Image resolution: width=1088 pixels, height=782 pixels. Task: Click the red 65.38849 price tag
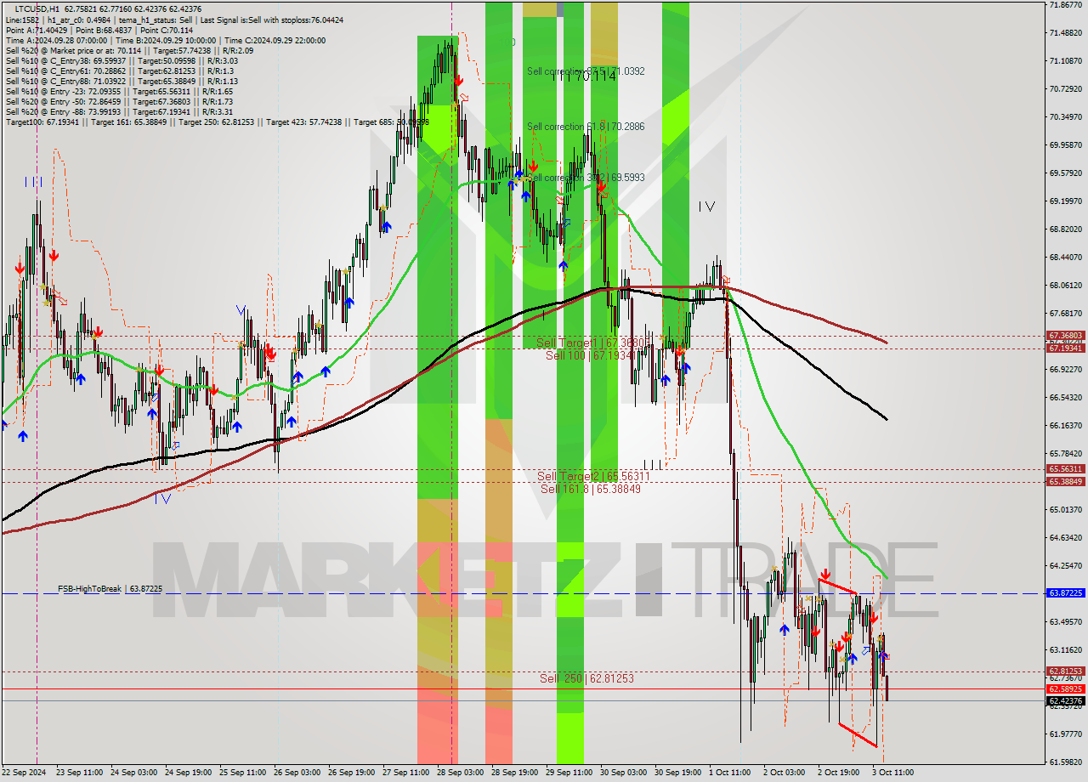[1065, 482]
